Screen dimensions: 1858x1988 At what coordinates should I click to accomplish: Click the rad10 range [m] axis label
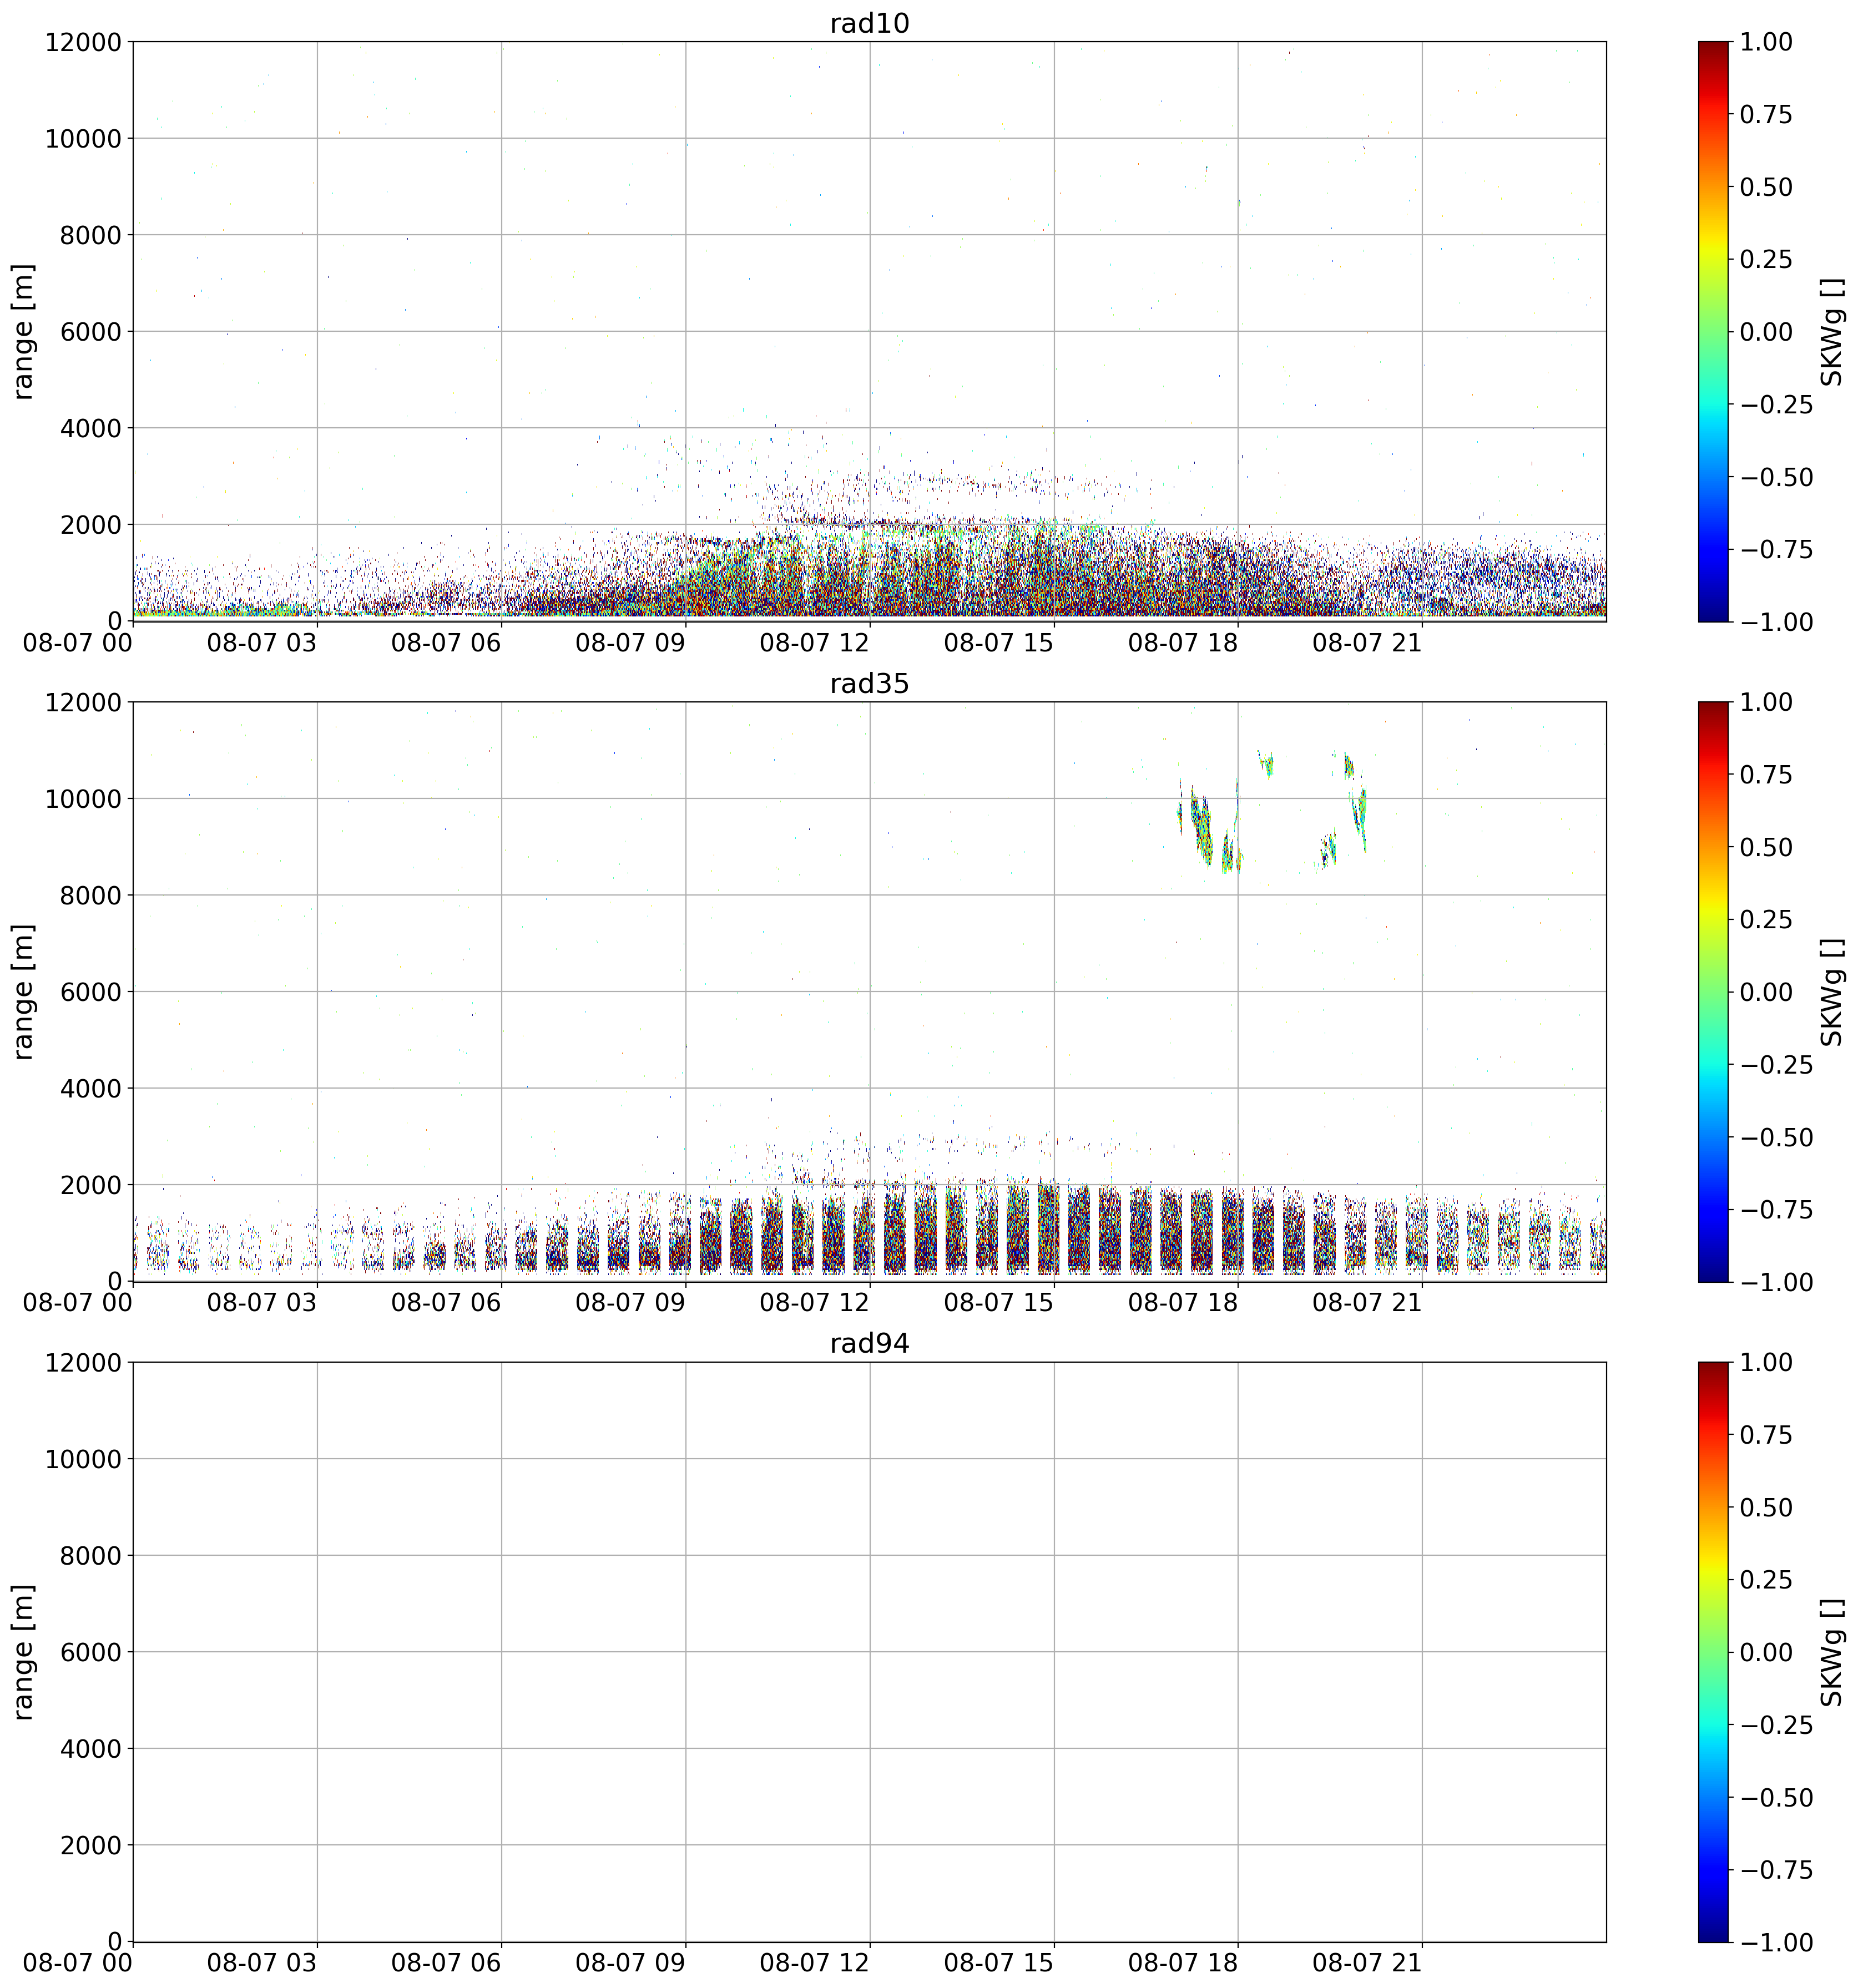[x=23, y=331]
